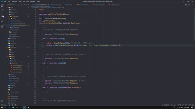This screenshot has height=109, width=195.
Task: Collapse all folders in explorer
Action: (28, 5)
